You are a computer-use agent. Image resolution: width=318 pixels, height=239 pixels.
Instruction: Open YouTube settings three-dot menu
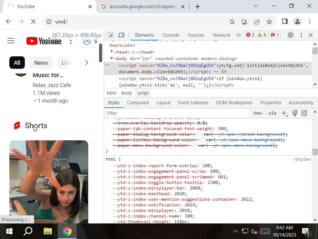[x=70, y=42]
